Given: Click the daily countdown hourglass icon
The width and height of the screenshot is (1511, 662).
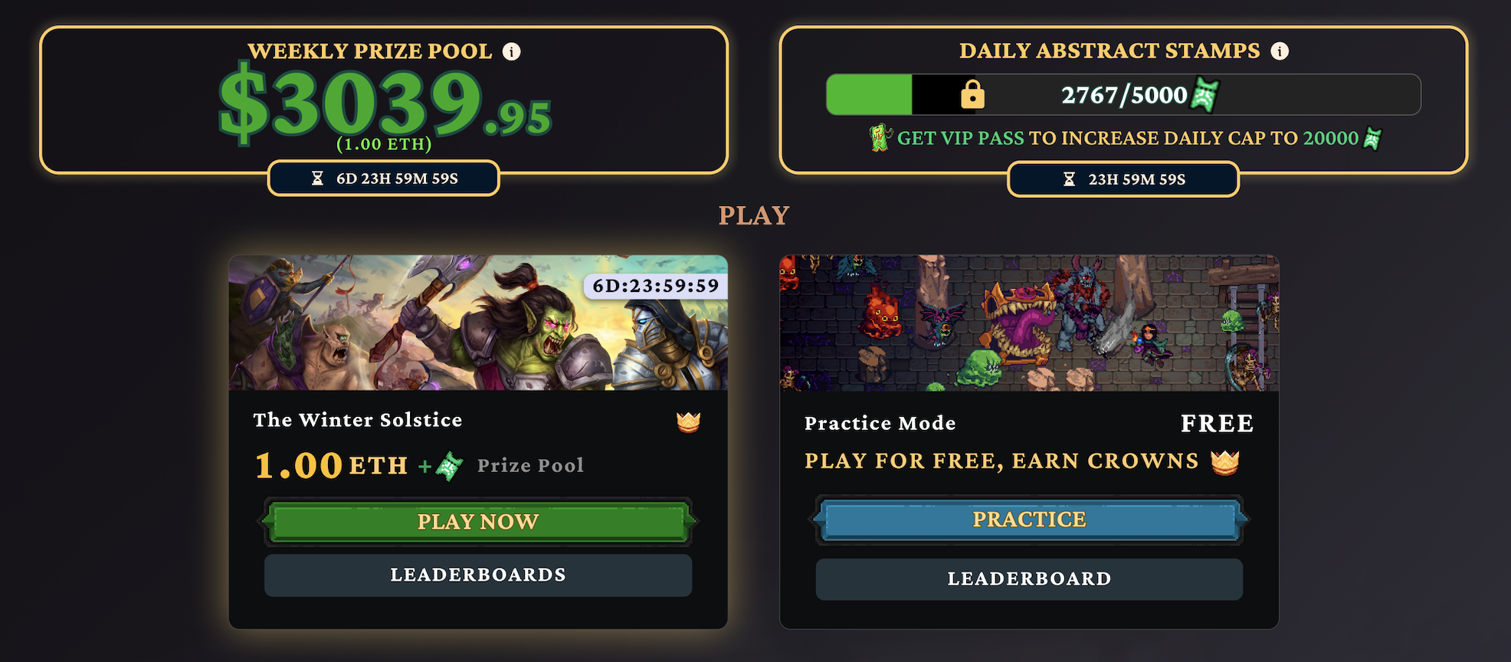Looking at the screenshot, I should point(1069,179).
